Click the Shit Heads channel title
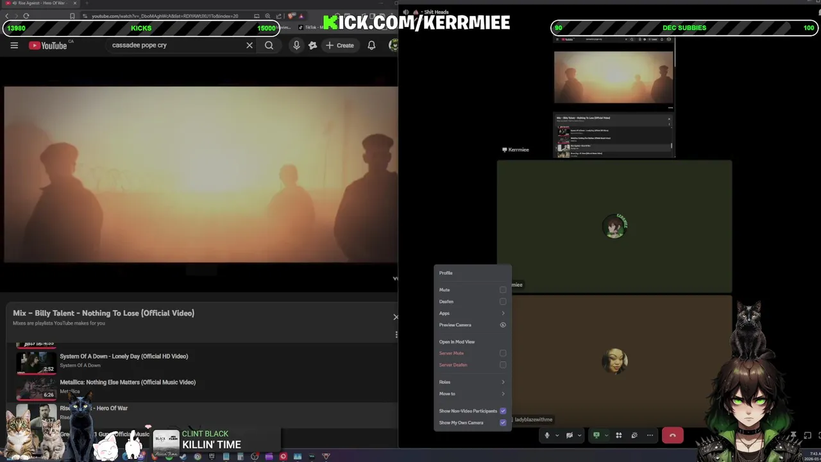The image size is (821, 462). tap(436, 12)
